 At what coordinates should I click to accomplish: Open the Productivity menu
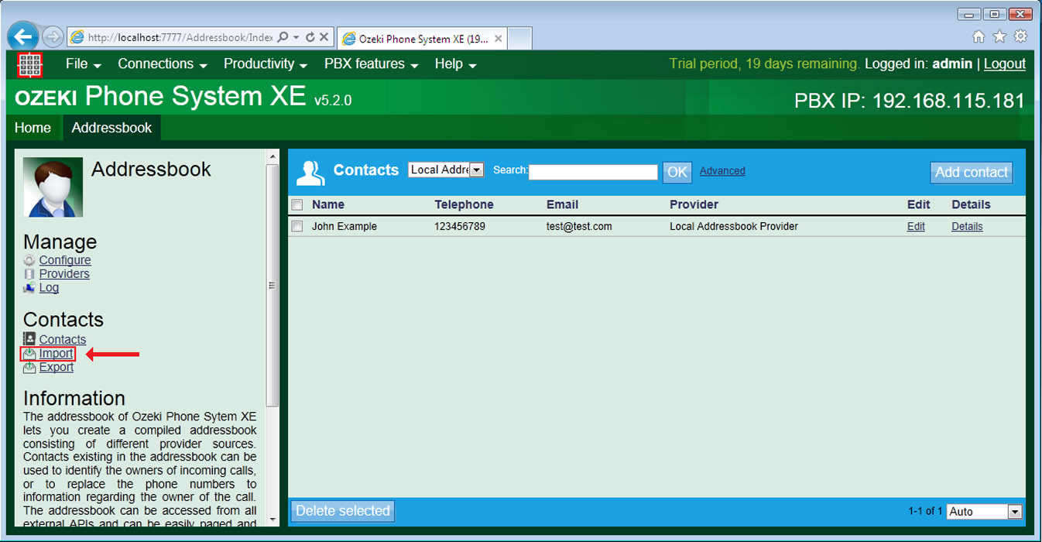(266, 64)
